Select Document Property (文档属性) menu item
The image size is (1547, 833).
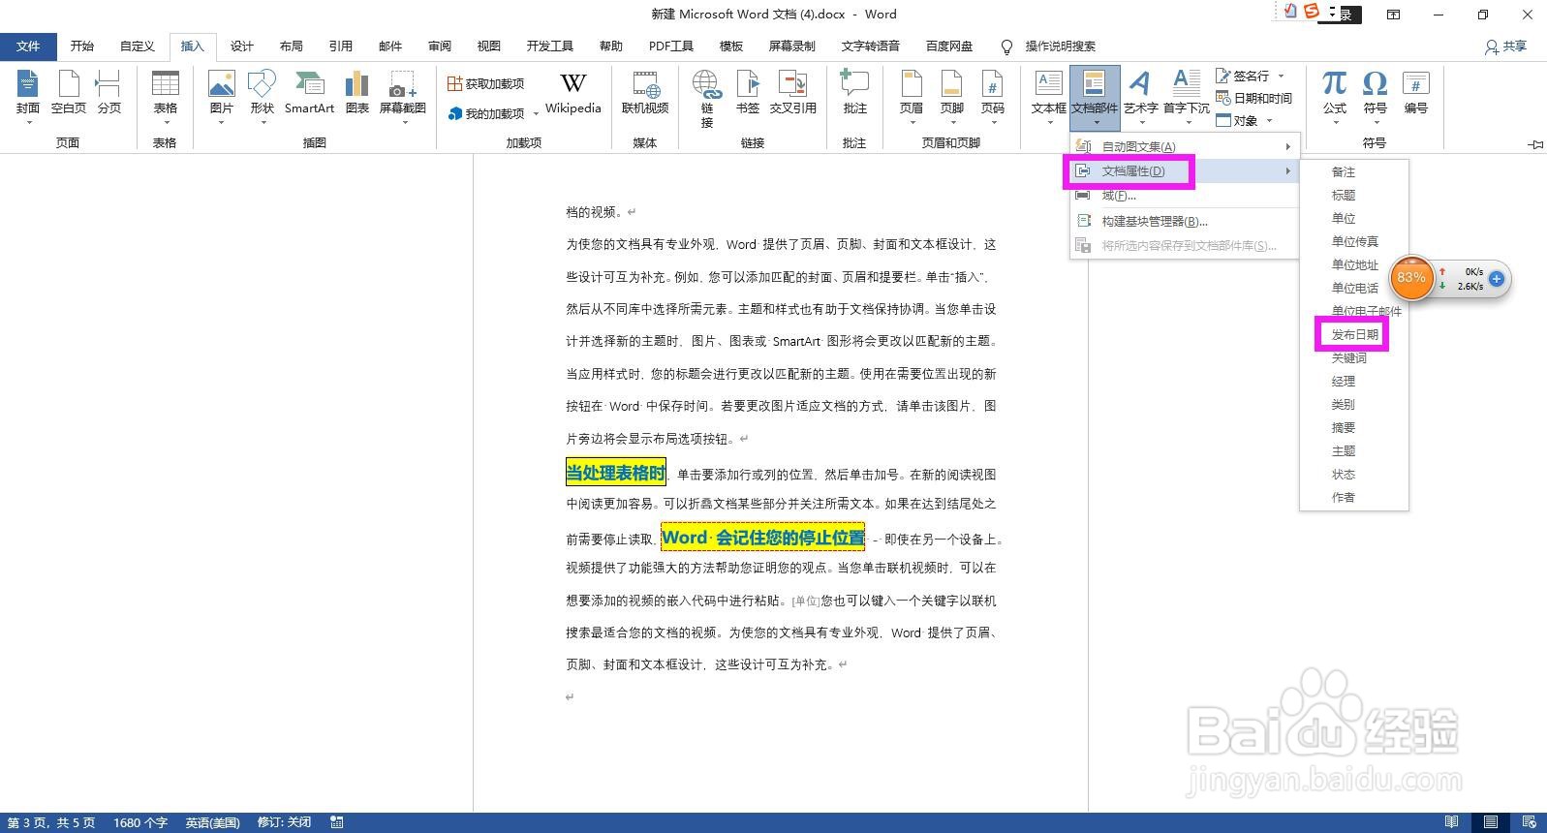(1185, 171)
